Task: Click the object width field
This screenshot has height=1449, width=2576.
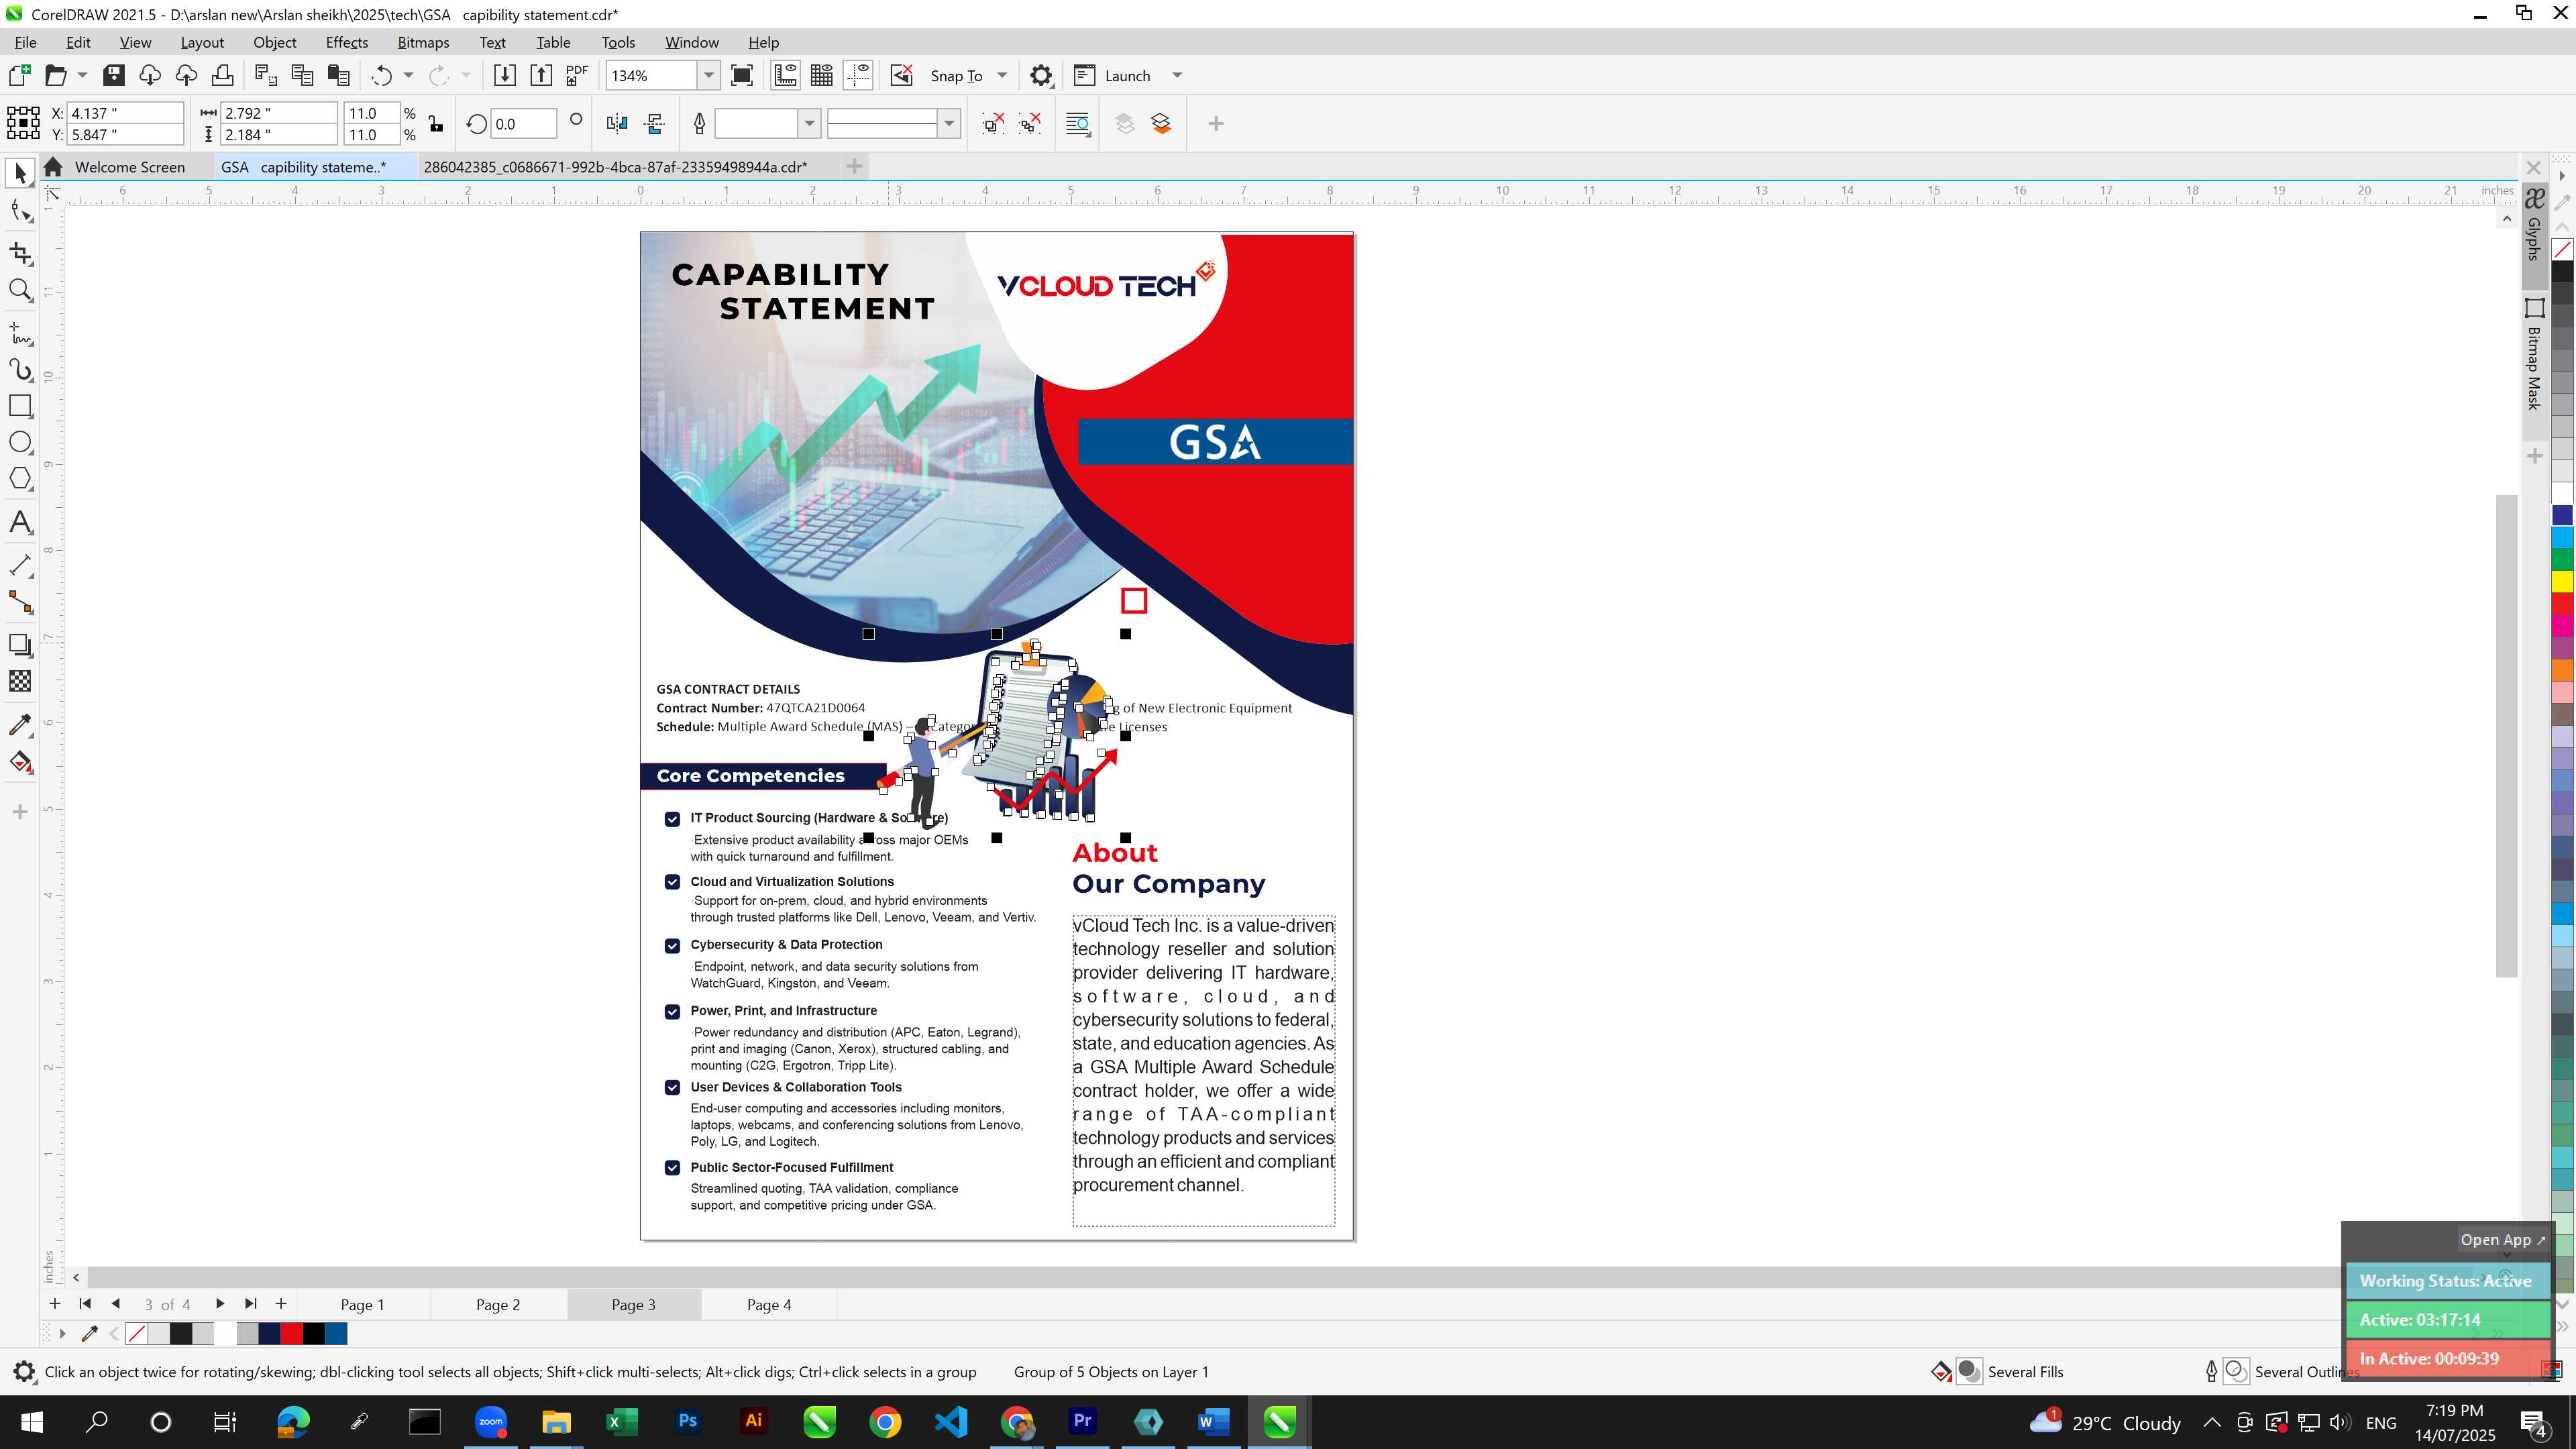Action: (278, 113)
